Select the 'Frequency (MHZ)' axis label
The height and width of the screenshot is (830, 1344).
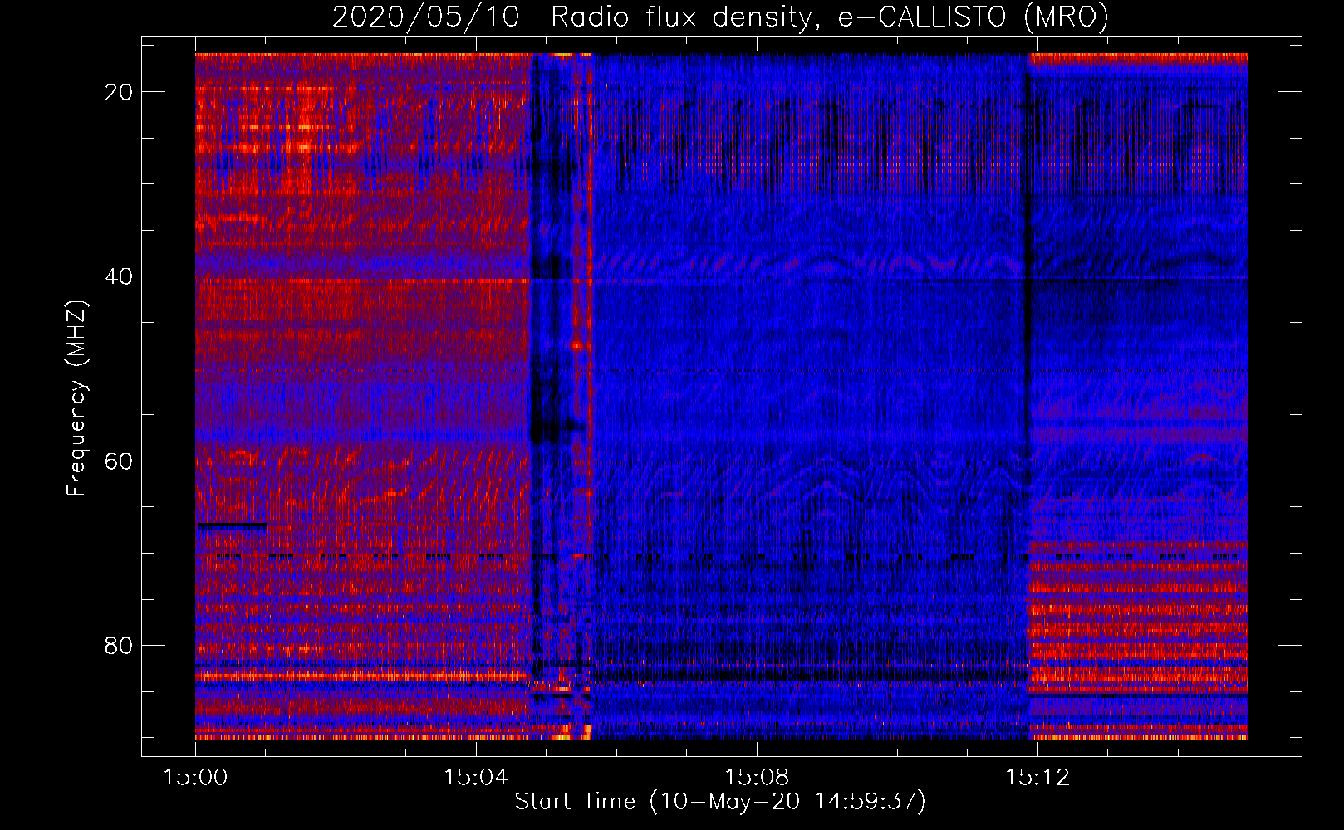pos(76,398)
